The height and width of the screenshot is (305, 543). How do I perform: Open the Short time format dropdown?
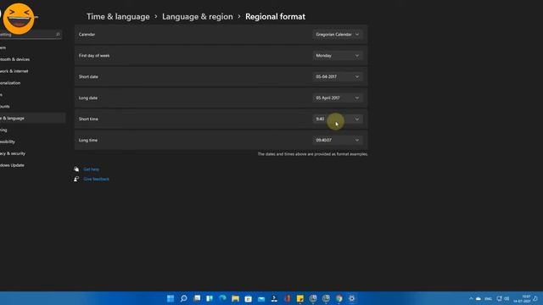338,119
